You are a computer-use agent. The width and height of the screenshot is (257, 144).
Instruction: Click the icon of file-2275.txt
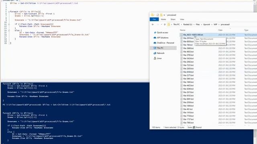coord(182,75)
